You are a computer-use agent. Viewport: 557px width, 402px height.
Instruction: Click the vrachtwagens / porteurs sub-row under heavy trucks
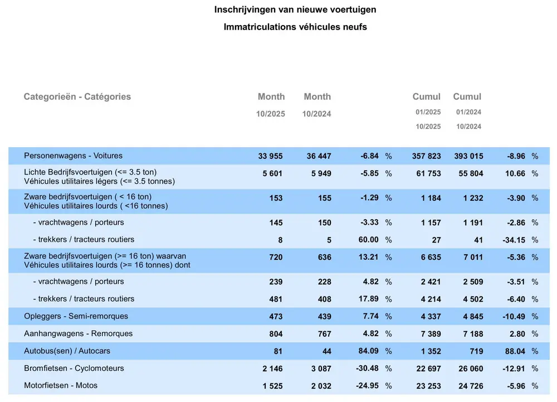tap(81, 222)
